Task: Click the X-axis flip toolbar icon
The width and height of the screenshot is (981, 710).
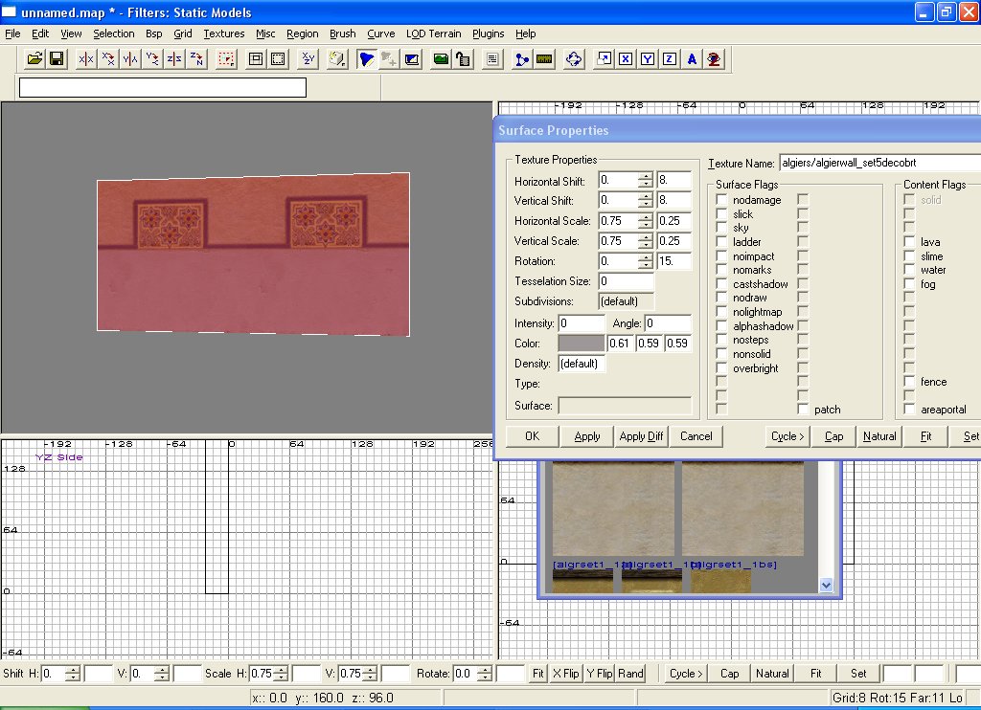Action: tap(86, 59)
